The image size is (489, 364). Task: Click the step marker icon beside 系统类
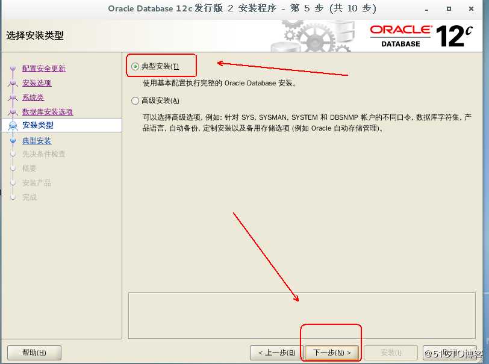coord(13,97)
